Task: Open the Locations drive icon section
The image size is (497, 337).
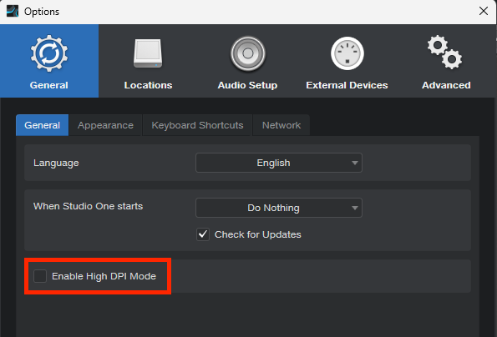Action: 148,61
